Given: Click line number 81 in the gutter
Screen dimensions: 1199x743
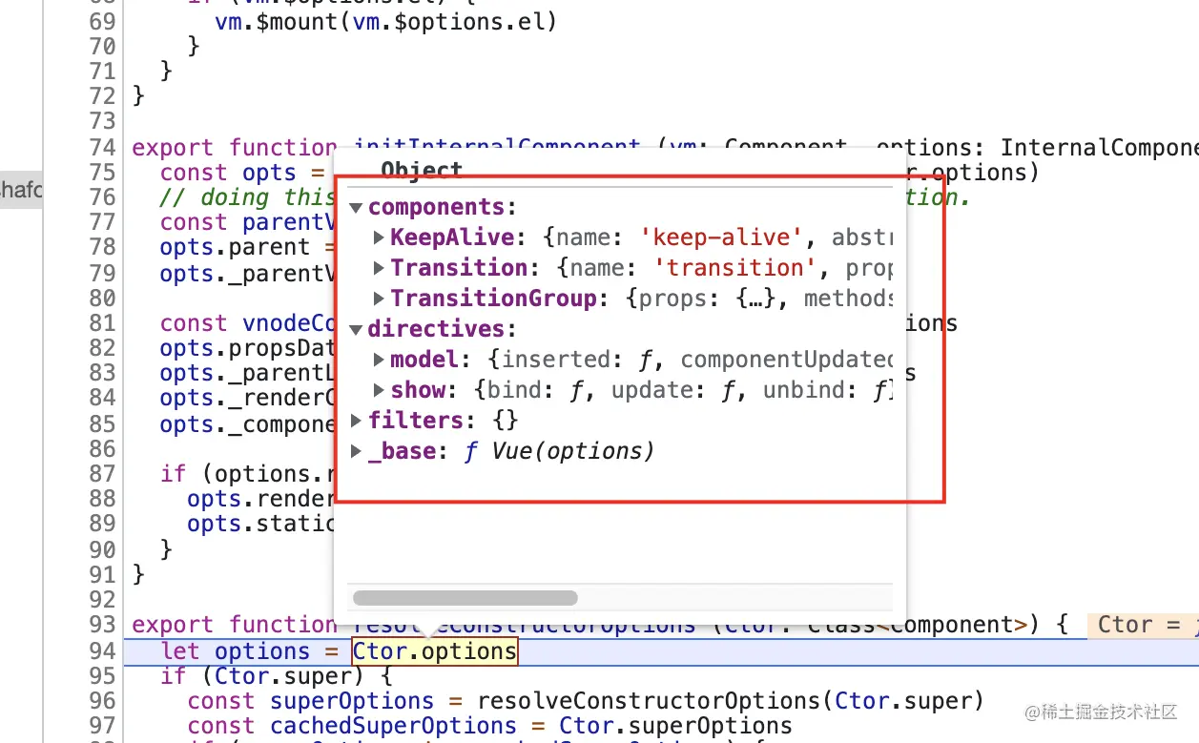Looking at the screenshot, I should [101, 323].
